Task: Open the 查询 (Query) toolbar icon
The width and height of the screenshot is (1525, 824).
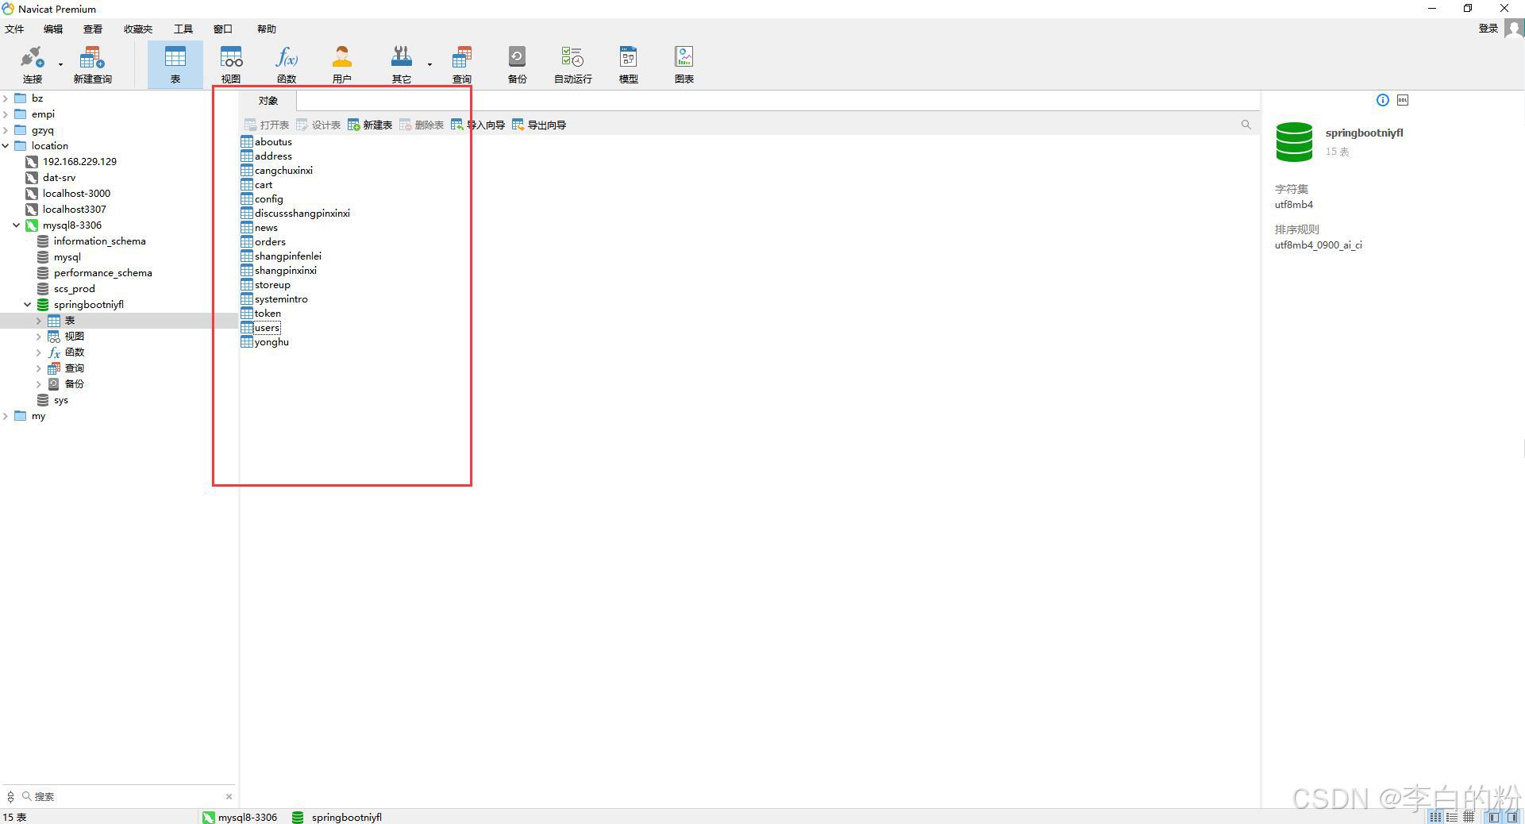Action: click(462, 65)
